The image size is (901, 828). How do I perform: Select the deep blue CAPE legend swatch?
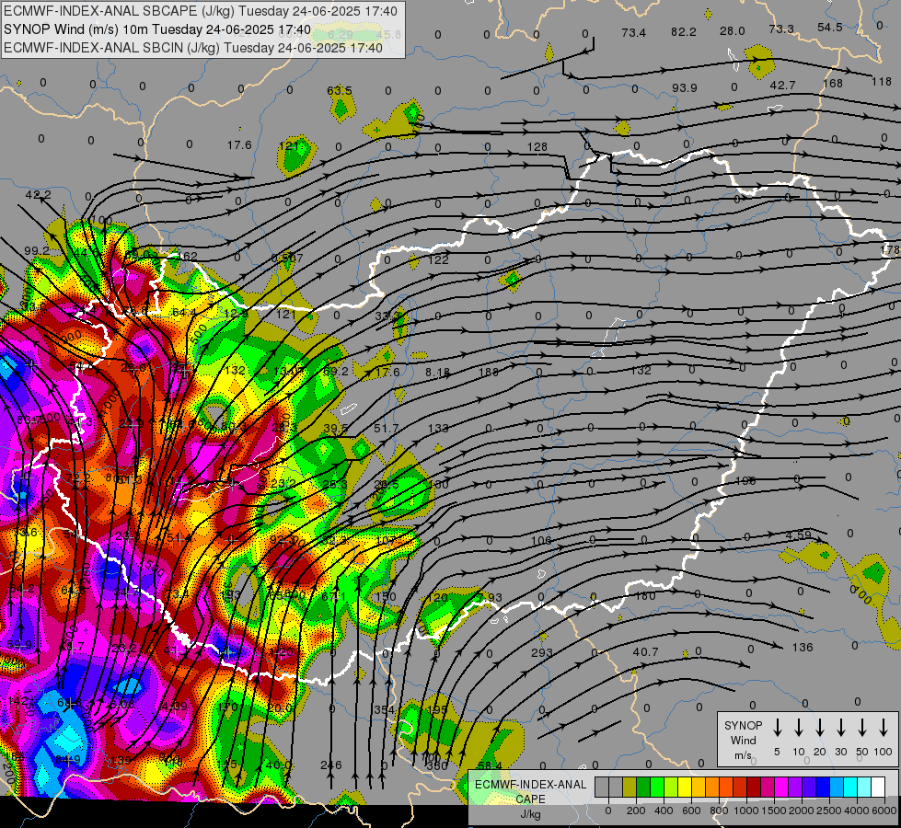pyautogui.click(x=822, y=788)
